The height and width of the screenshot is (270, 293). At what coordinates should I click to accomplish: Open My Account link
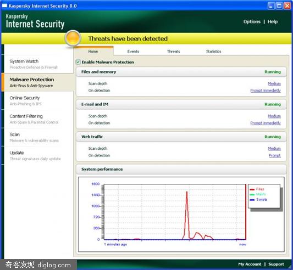click(x=250, y=264)
